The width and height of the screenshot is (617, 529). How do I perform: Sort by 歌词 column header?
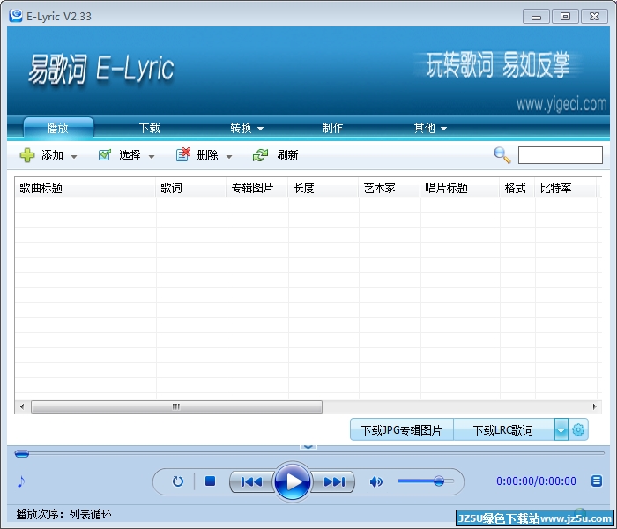191,188
